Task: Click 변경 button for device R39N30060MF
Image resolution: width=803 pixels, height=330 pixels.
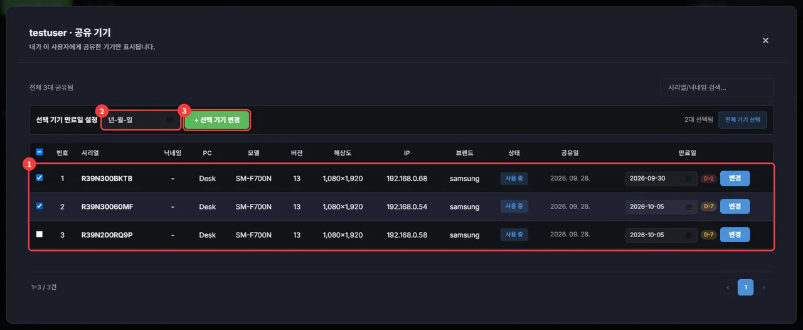Action: click(x=735, y=206)
